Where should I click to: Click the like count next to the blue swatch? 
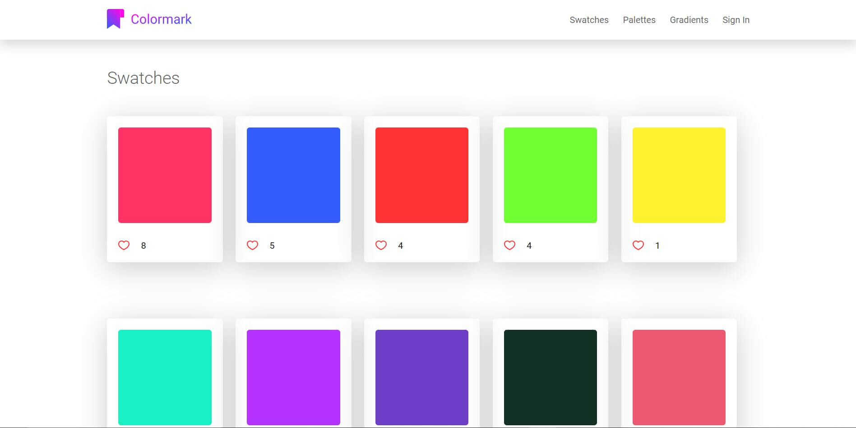click(272, 245)
